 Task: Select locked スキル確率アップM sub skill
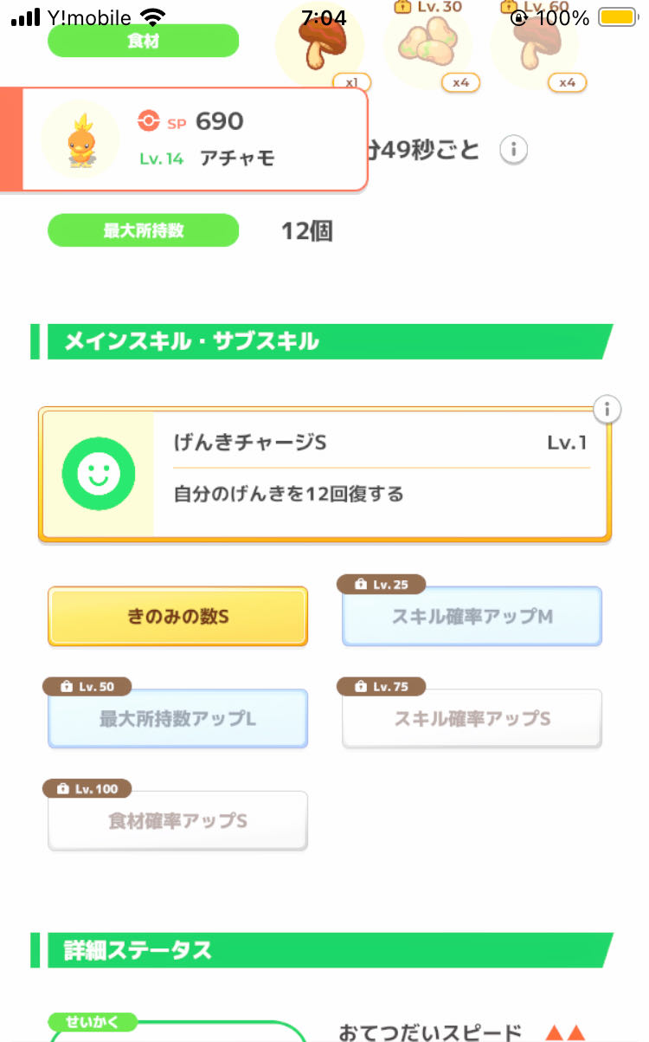pyautogui.click(x=472, y=616)
